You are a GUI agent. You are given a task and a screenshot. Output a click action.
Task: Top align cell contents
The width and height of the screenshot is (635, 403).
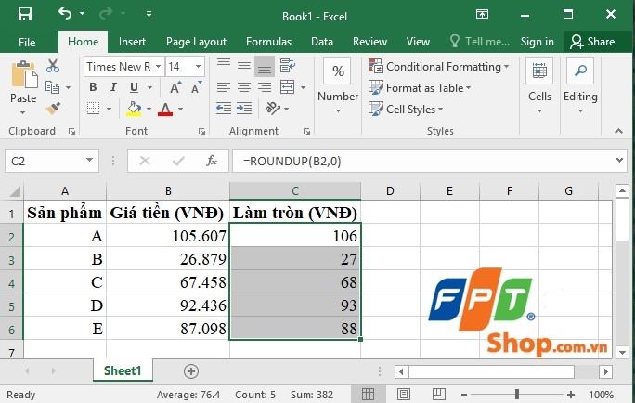click(224, 65)
